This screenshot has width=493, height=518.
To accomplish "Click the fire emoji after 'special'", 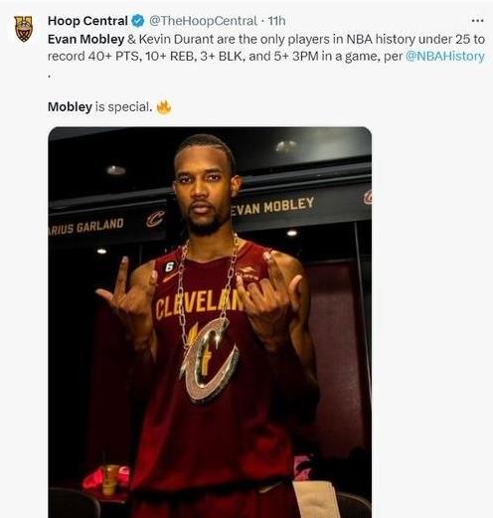I will click(164, 107).
